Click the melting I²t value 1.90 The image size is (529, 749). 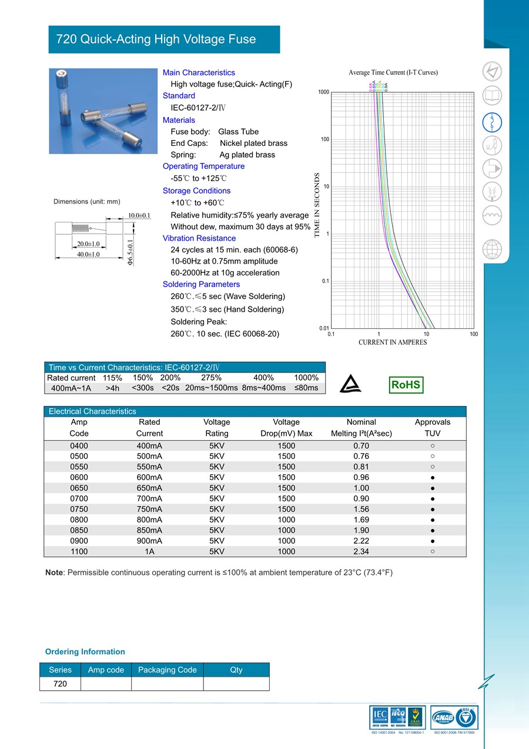click(x=361, y=530)
